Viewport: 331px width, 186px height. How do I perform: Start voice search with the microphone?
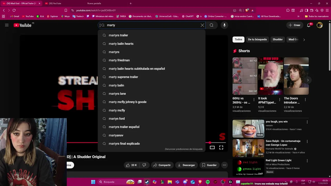coord(224,25)
